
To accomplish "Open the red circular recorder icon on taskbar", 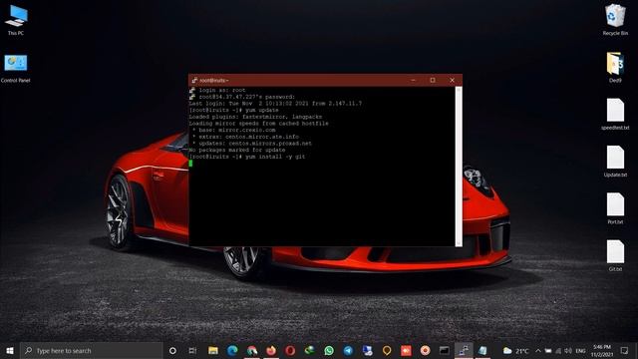I will pyautogui.click(x=426, y=350).
